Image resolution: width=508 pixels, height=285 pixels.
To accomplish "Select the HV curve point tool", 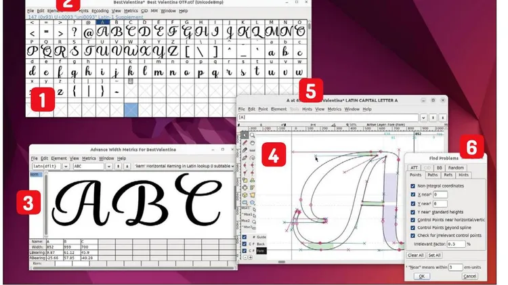I will pos(252,165).
